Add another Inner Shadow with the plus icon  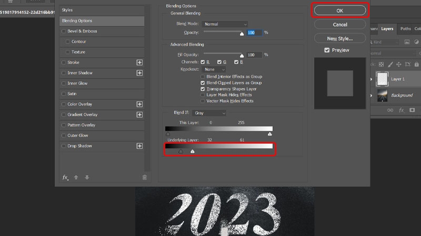(x=139, y=73)
